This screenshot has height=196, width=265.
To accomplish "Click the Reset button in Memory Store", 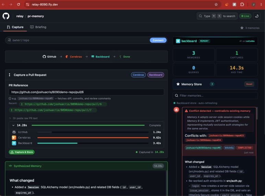I will pyautogui.click(x=249, y=84).
